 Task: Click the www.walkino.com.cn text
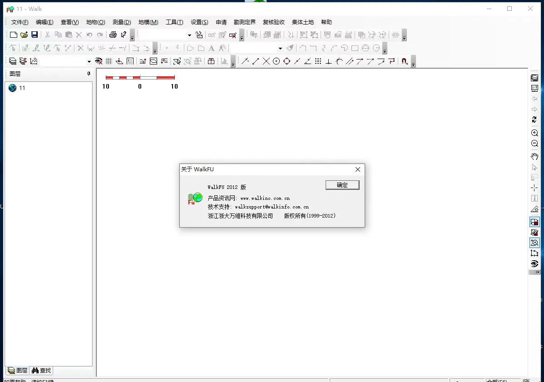coord(265,198)
